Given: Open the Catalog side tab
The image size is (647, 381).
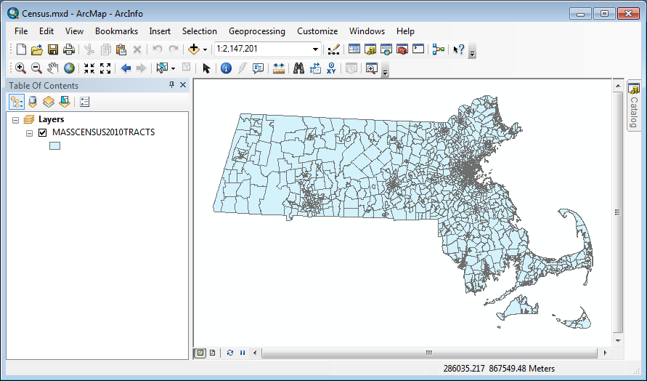Looking at the screenshot, I should click(x=633, y=106).
